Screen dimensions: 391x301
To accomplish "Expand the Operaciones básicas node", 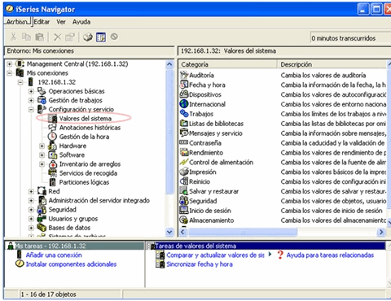I will [x=31, y=91].
